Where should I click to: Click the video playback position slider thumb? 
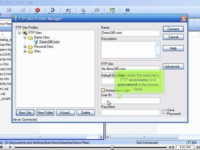coord(112,147)
